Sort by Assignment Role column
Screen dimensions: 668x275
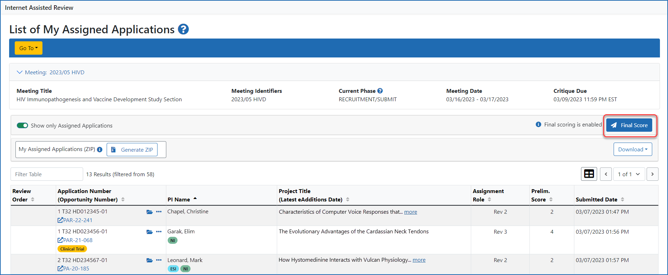(x=489, y=199)
